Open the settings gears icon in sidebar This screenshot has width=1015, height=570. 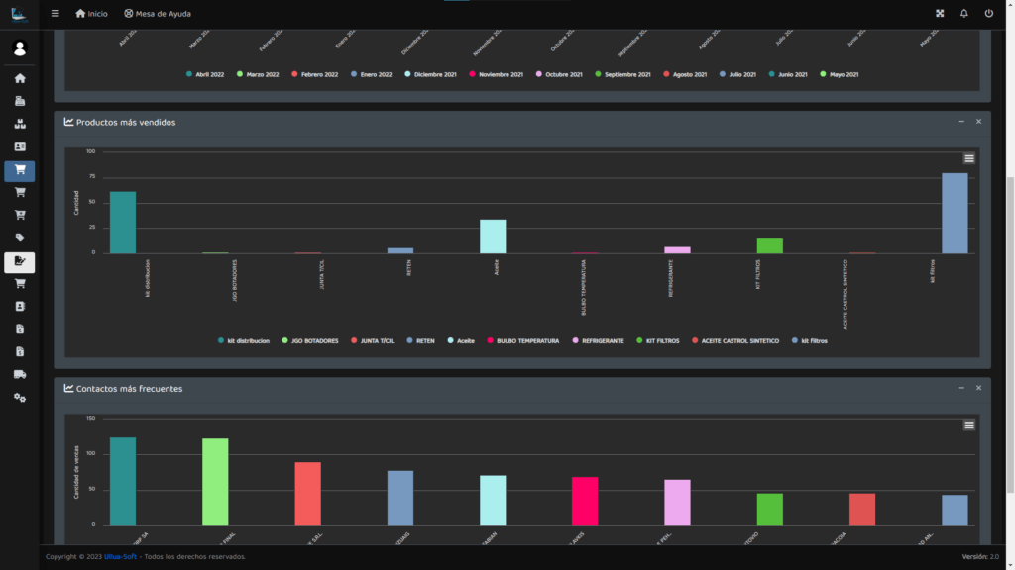coord(20,397)
